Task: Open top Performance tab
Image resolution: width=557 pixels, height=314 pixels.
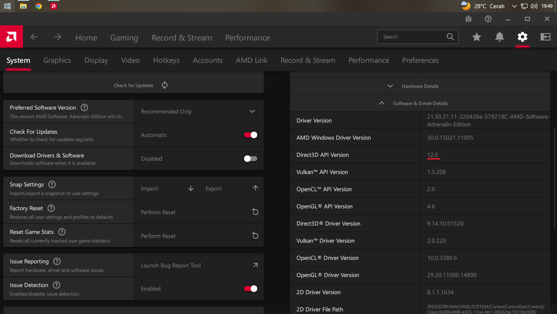Action: pos(248,38)
